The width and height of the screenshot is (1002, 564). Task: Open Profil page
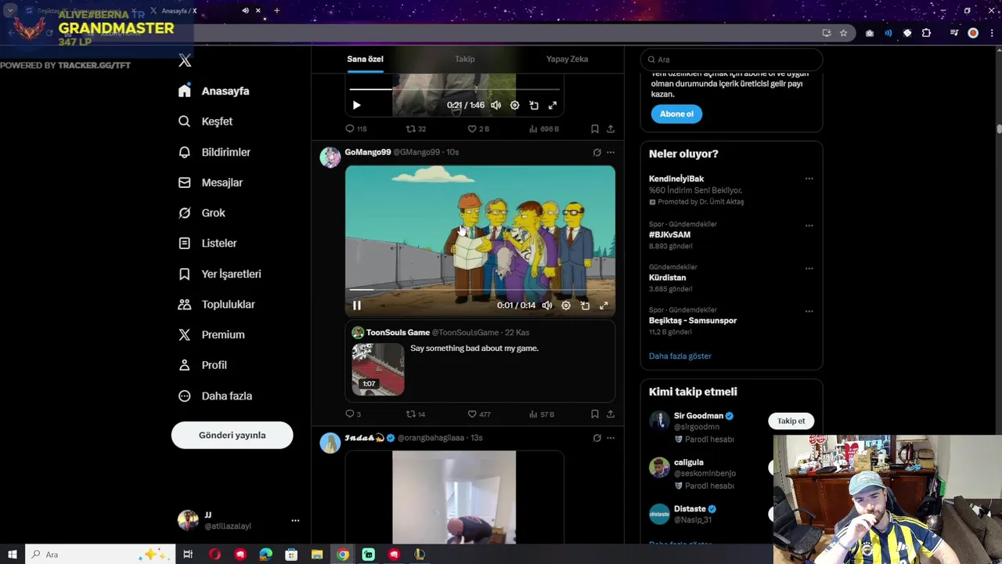click(x=202, y=365)
